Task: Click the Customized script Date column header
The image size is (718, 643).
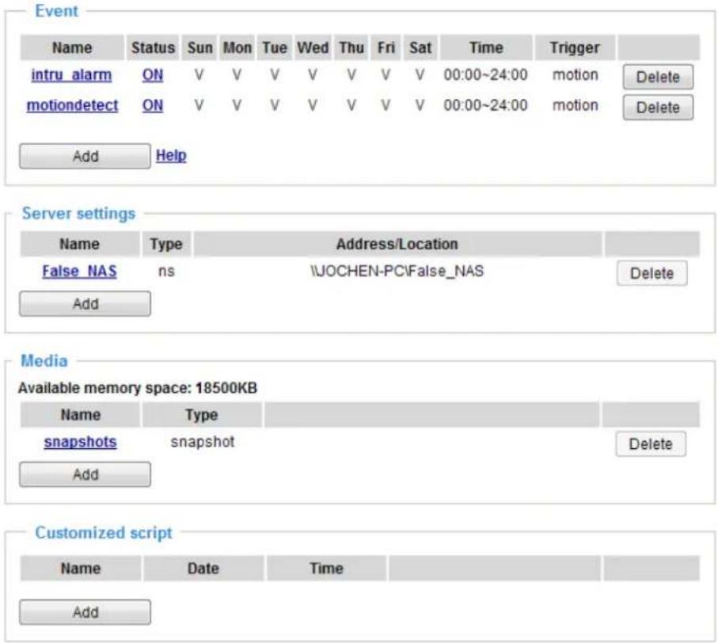Action: (x=203, y=569)
